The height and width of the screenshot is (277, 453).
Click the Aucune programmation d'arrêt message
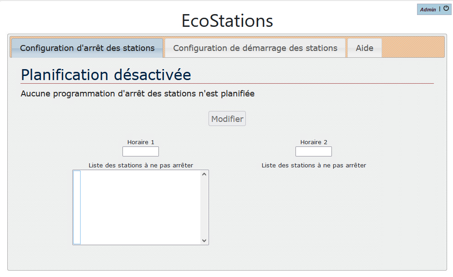(x=137, y=94)
